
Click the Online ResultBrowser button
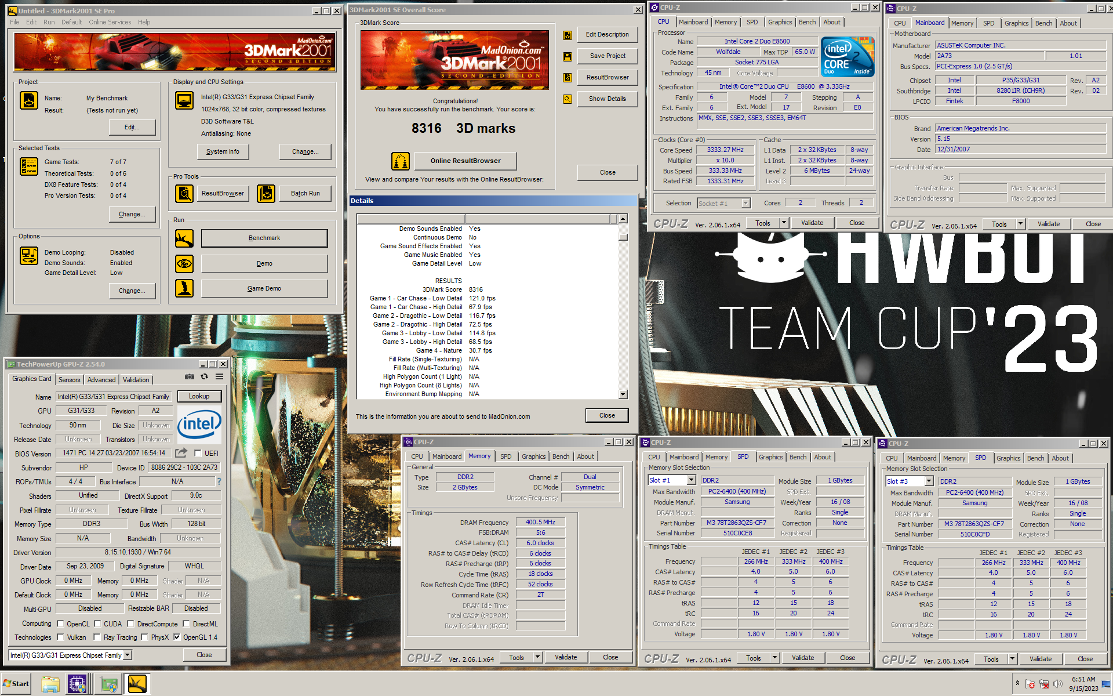[x=465, y=161]
